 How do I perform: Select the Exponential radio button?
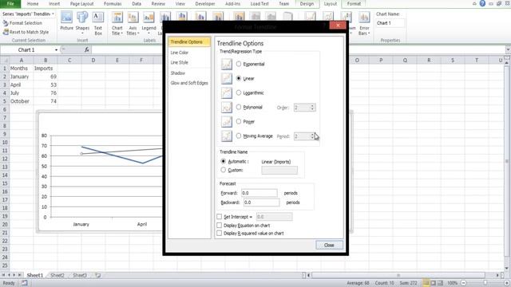[x=239, y=64]
